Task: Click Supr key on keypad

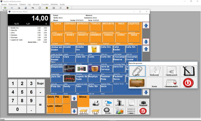Action: pos(40,83)
